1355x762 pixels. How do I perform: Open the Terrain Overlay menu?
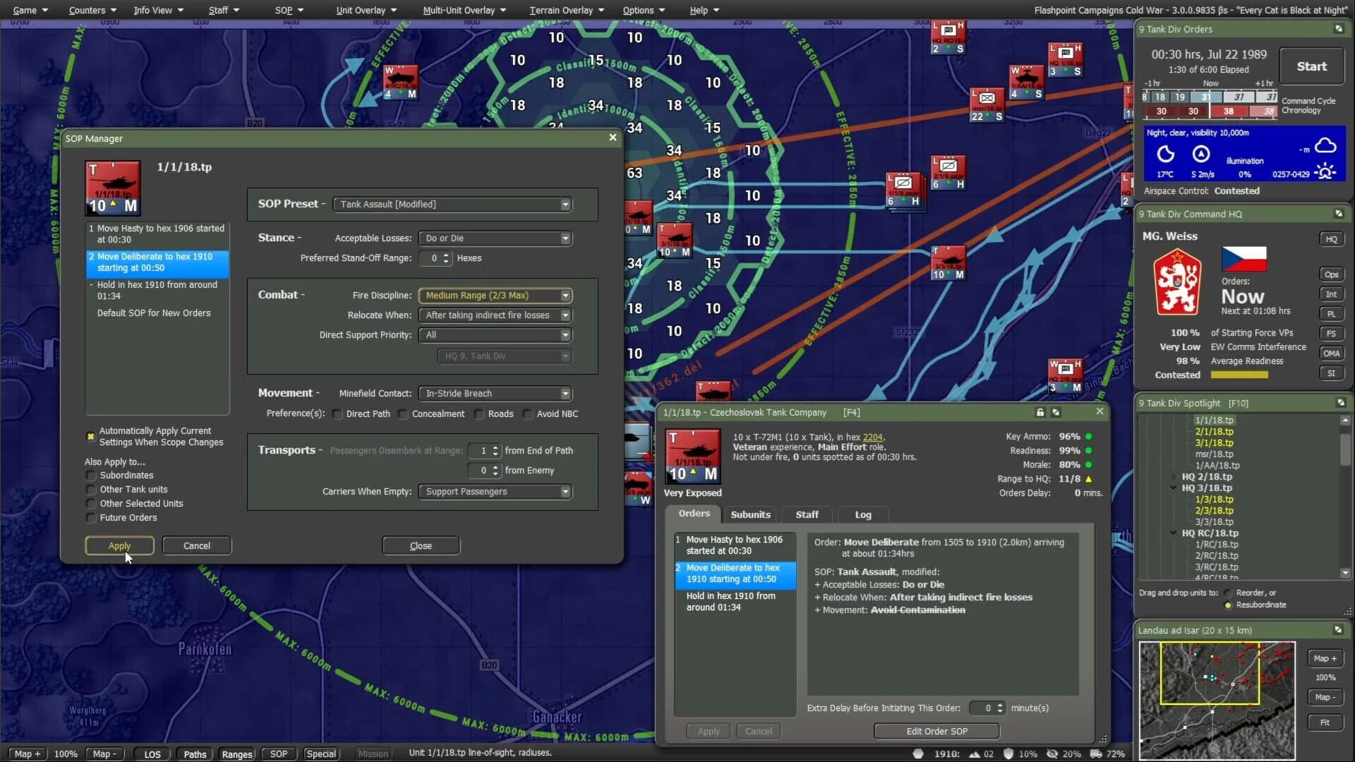point(561,10)
